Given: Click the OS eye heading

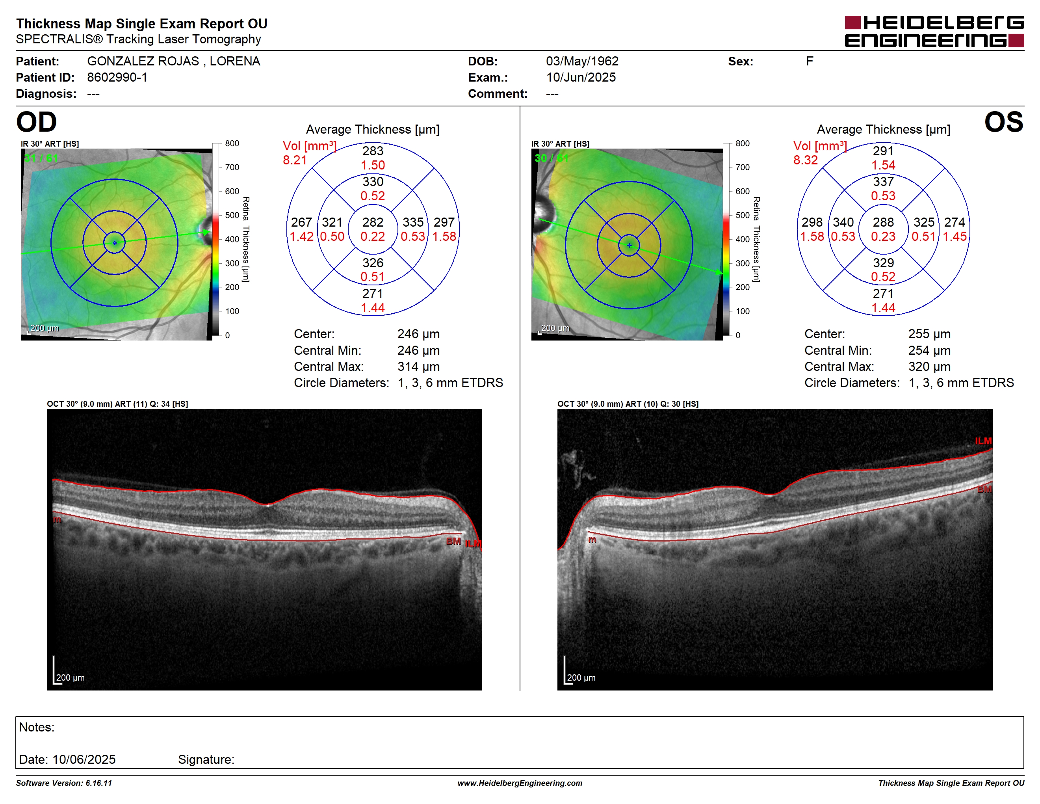Looking at the screenshot, I should pos(1004,122).
